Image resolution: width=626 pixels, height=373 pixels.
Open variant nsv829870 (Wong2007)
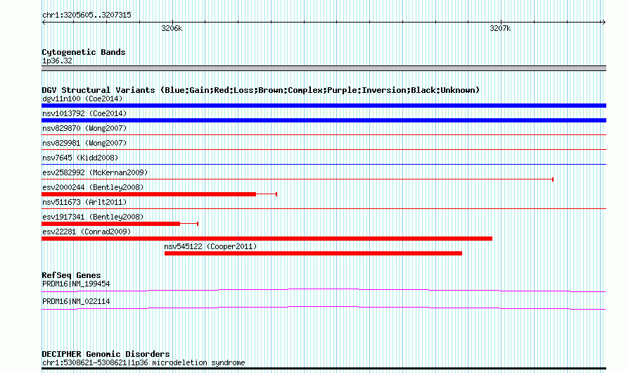tap(84, 128)
